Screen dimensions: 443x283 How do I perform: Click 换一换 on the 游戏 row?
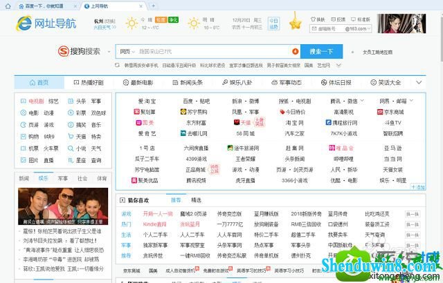(413, 214)
